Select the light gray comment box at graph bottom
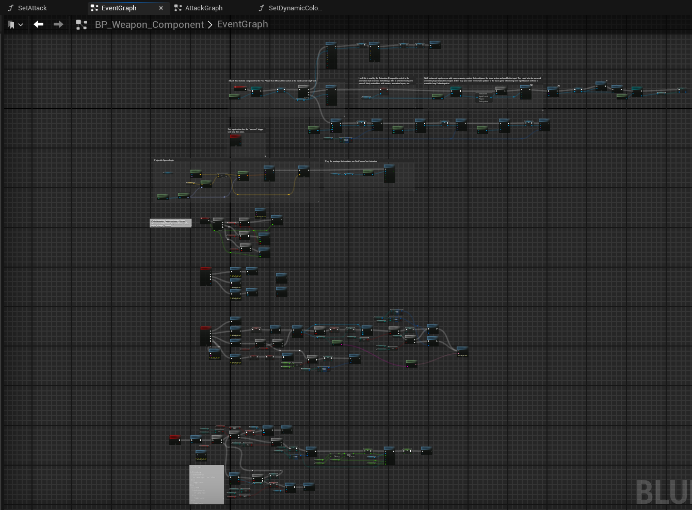Screen dimensions: 692x510 pos(206,485)
